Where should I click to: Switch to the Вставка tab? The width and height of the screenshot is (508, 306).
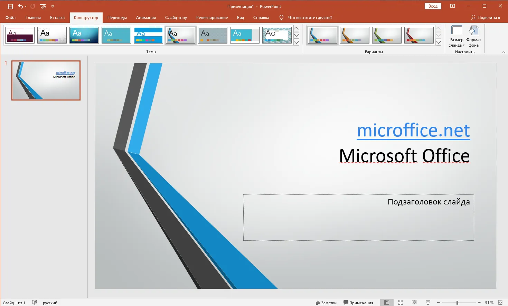point(57,18)
